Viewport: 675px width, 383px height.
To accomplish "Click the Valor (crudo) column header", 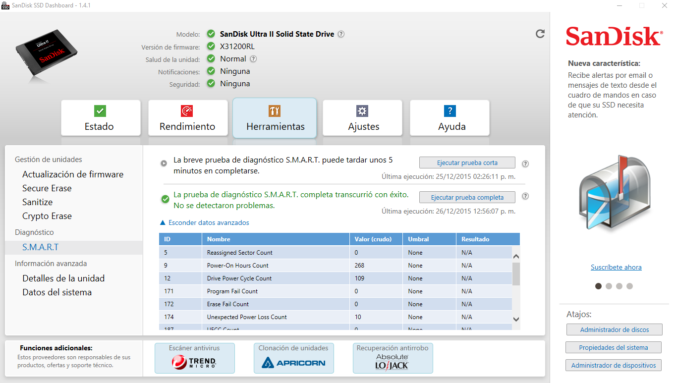I will click(376, 239).
